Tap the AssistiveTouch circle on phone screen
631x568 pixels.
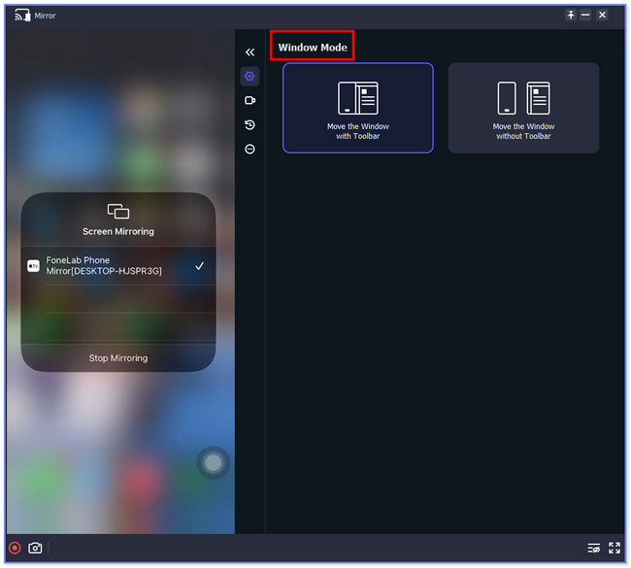(x=213, y=463)
